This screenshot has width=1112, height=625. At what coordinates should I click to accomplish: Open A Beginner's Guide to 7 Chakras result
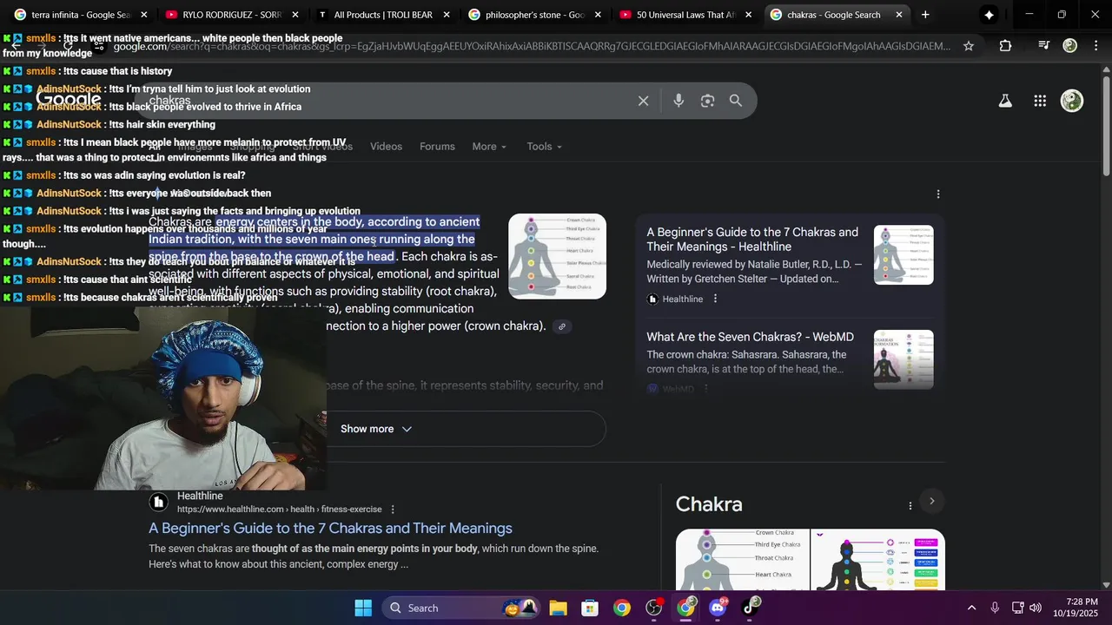330,528
